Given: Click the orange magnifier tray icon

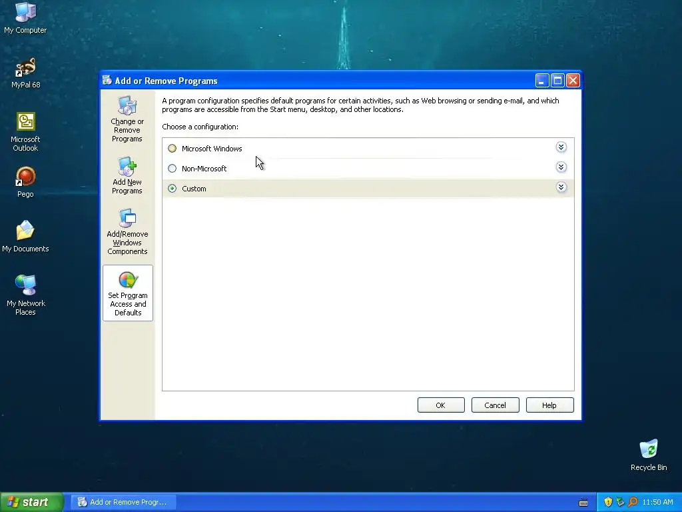Looking at the screenshot, I should (x=633, y=502).
